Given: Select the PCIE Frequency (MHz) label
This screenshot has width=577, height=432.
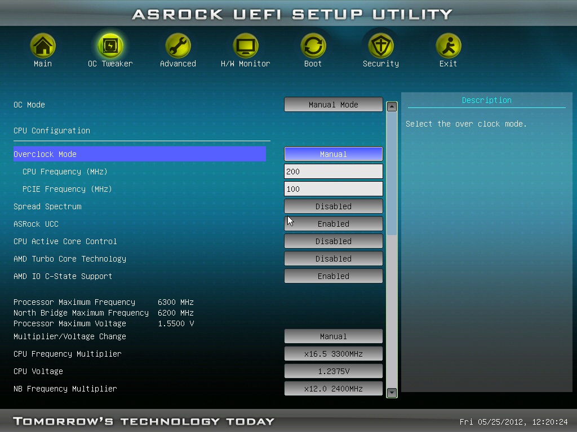Looking at the screenshot, I should tap(67, 189).
